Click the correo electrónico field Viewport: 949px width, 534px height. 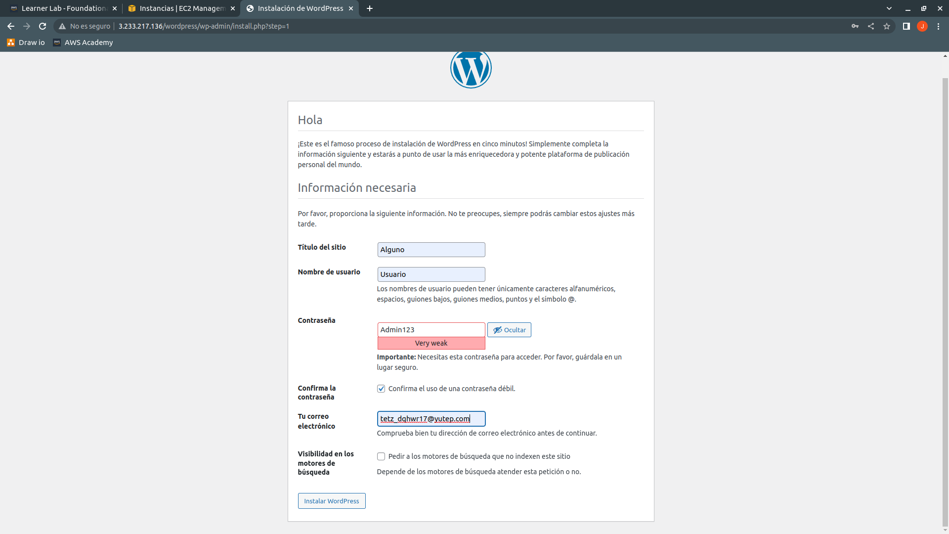[x=431, y=419]
